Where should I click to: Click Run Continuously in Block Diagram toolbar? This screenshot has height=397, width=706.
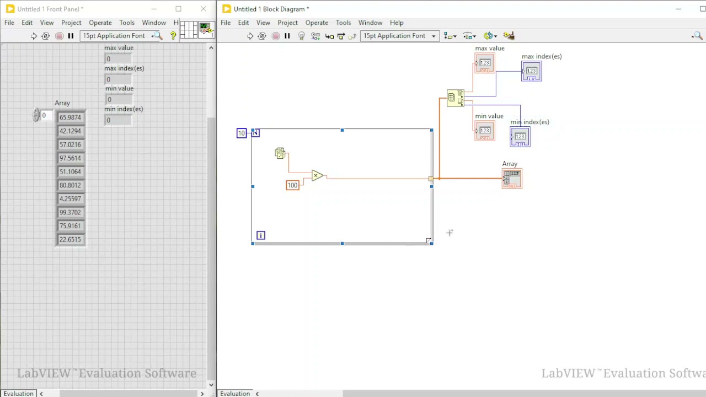(x=262, y=36)
